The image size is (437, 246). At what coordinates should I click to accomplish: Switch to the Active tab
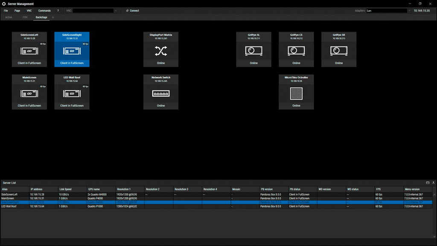(x=9, y=18)
